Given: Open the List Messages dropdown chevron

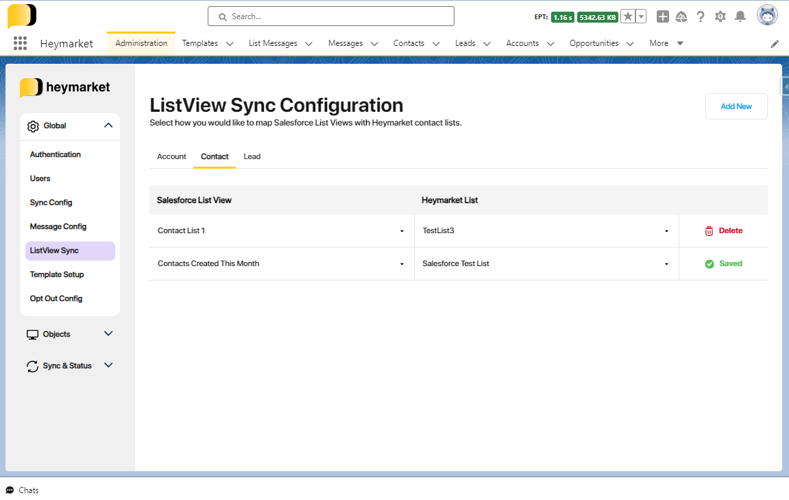Looking at the screenshot, I should [x=309, y=44].
